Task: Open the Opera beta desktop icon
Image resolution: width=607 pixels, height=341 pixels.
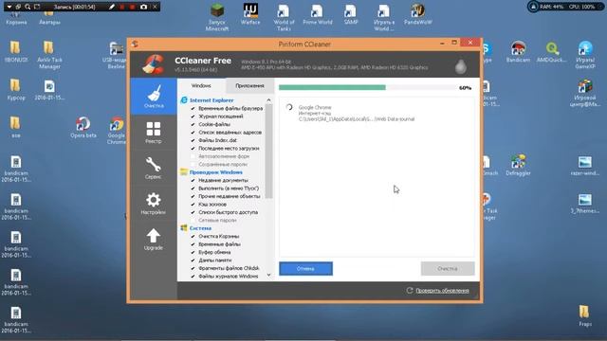Action: 83,127
